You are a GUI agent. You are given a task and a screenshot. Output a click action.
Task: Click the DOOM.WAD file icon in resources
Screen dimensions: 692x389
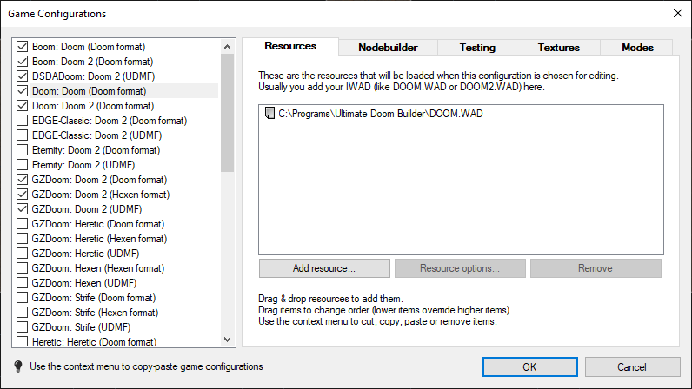click(x=269, y=114)
